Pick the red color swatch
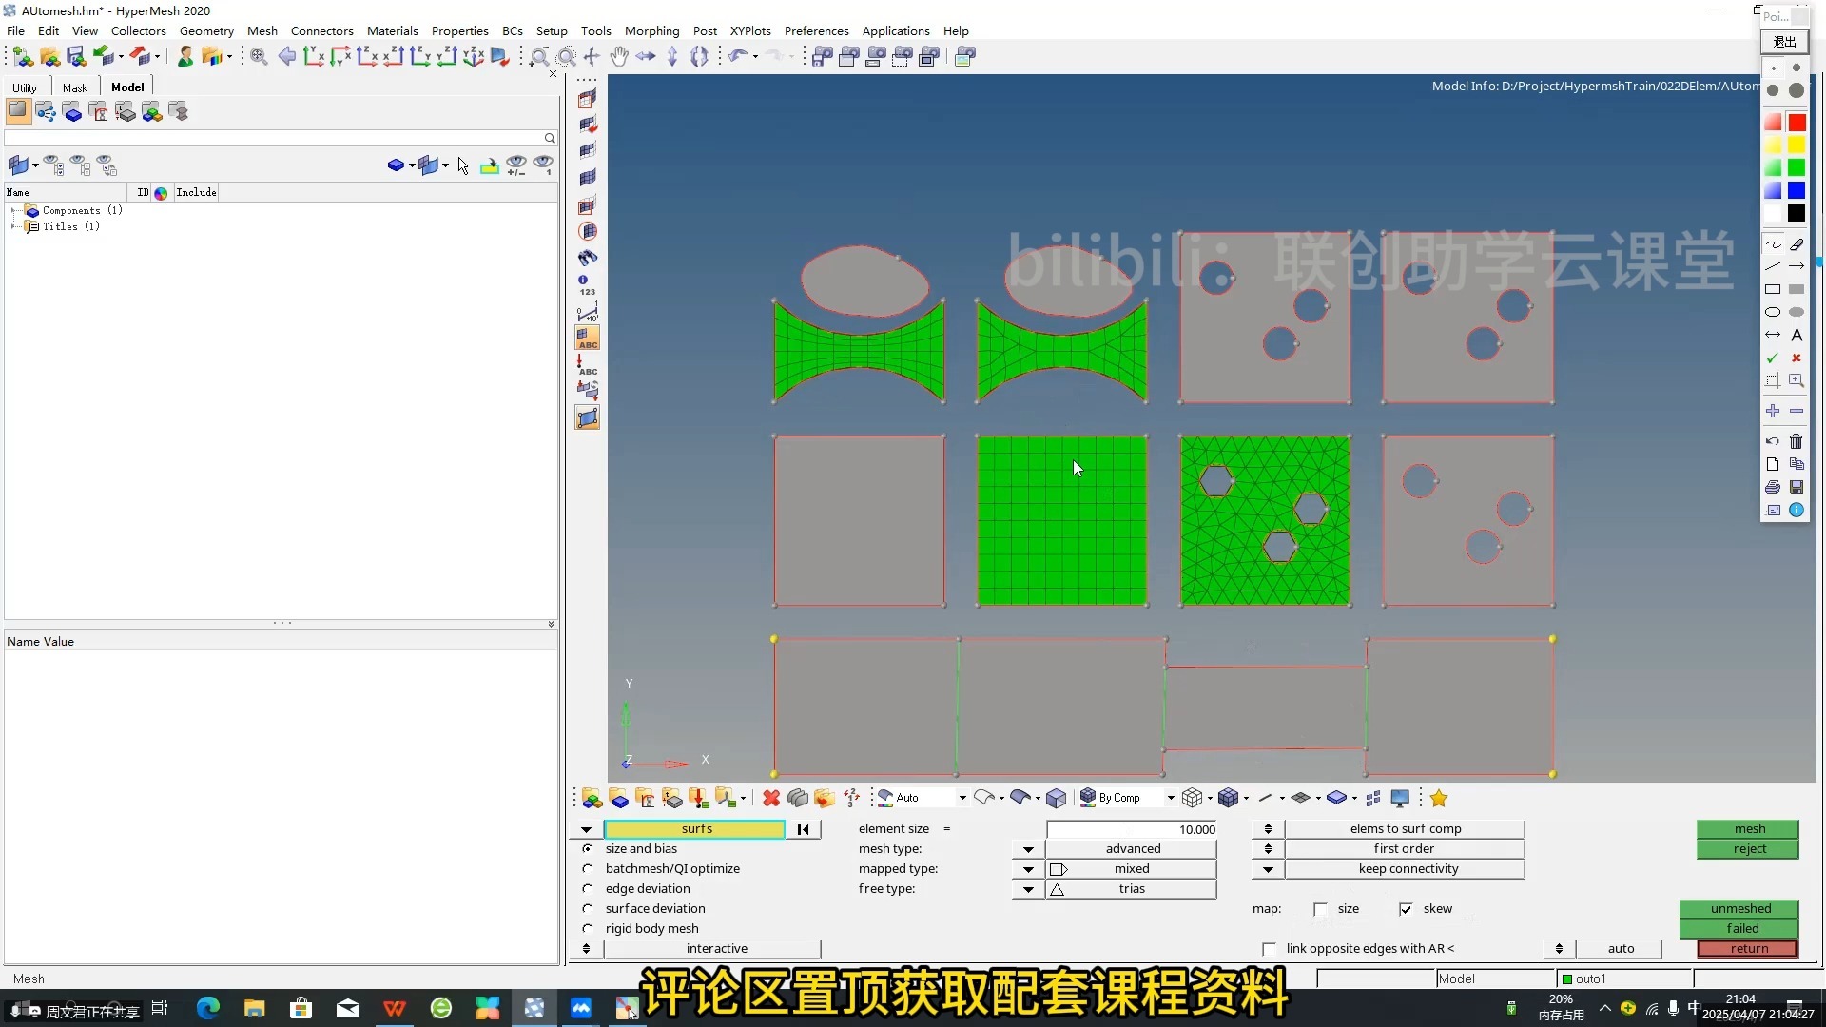 tap(1796, 123)
